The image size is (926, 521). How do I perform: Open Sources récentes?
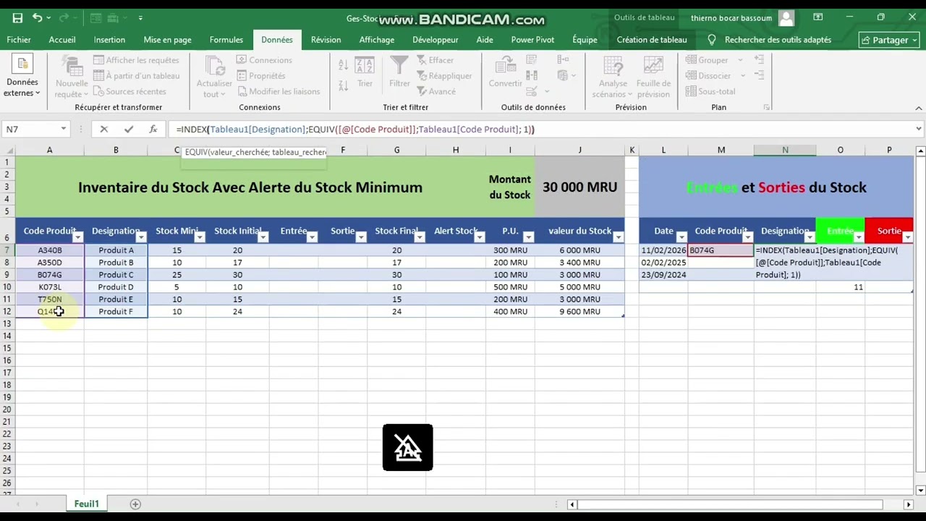[129, 92]
